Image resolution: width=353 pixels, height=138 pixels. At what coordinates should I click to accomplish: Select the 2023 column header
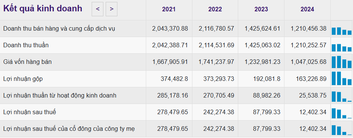261,9
